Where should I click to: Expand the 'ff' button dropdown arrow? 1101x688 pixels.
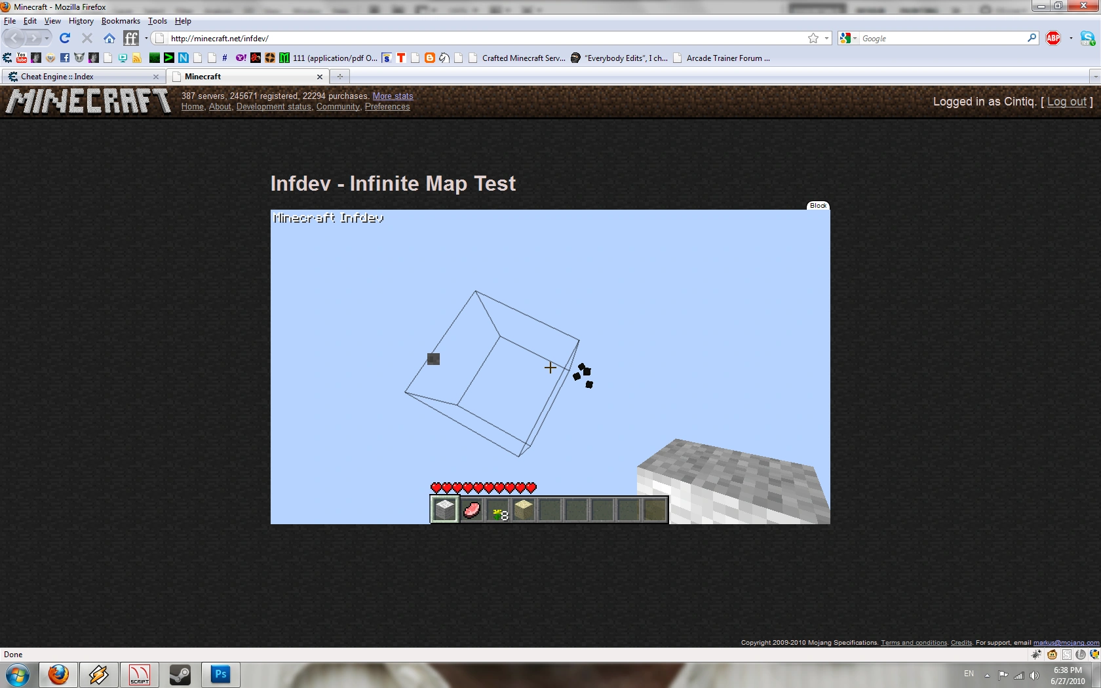pyautogui.click(x=146, y=38)
